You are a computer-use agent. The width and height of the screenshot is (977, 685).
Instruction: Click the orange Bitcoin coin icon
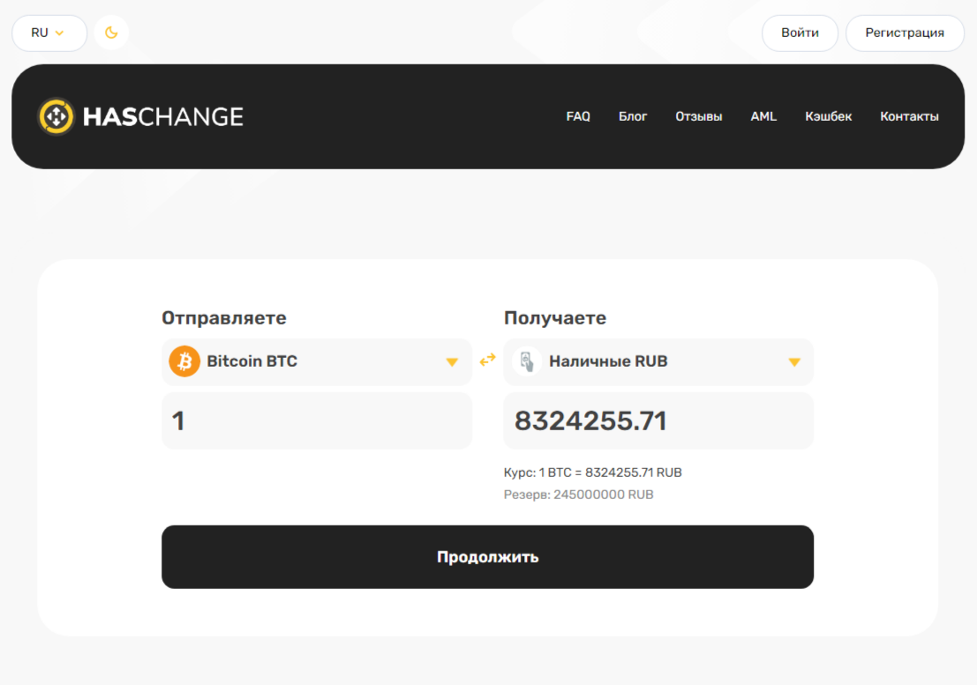pos(184,361)
